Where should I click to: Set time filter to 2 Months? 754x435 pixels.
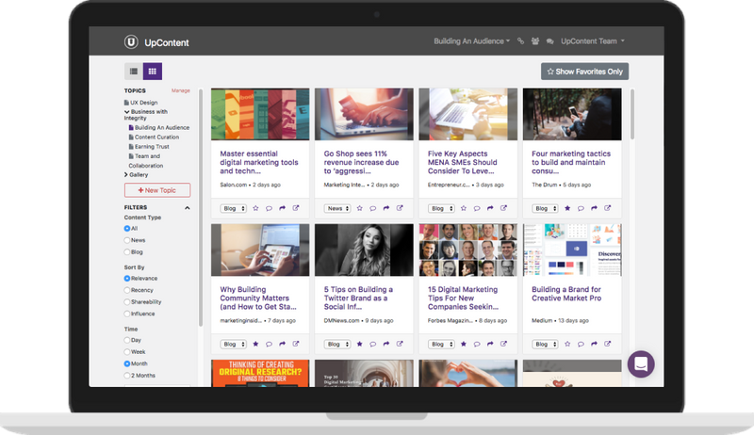point(127,376)
